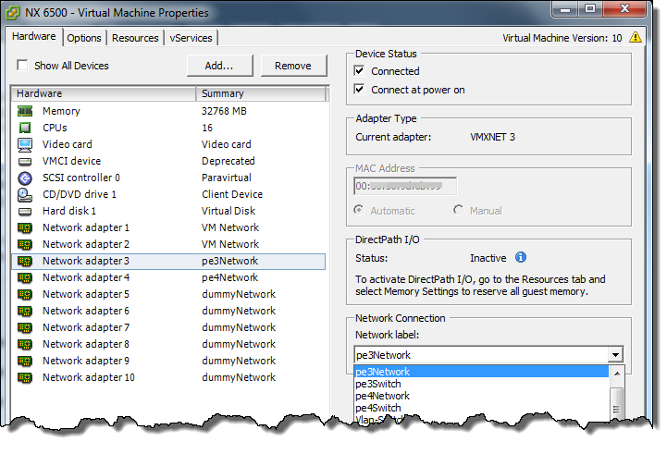
Task: Click Network adapter 10 card icon
Action: click(x=25, y=378)
